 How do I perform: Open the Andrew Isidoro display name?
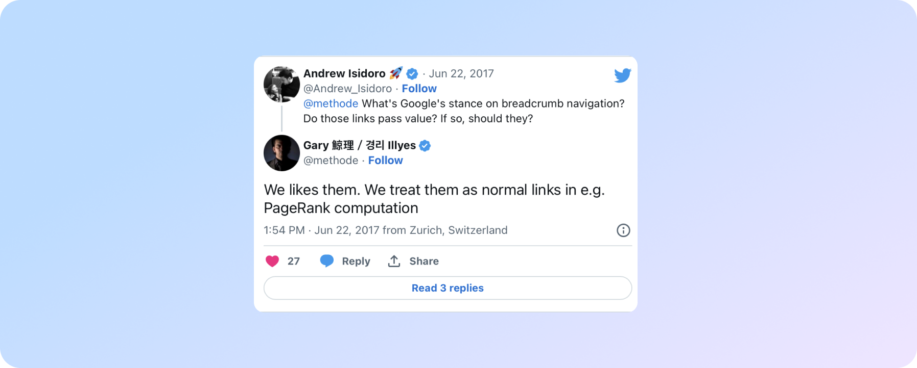pos(344,73)
